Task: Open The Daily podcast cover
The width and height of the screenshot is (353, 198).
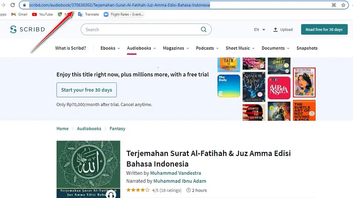Action: tap(229, 86)
